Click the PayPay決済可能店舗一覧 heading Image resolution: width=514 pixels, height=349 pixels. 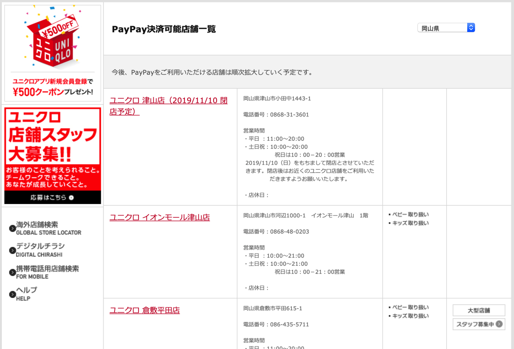point(164,29)
